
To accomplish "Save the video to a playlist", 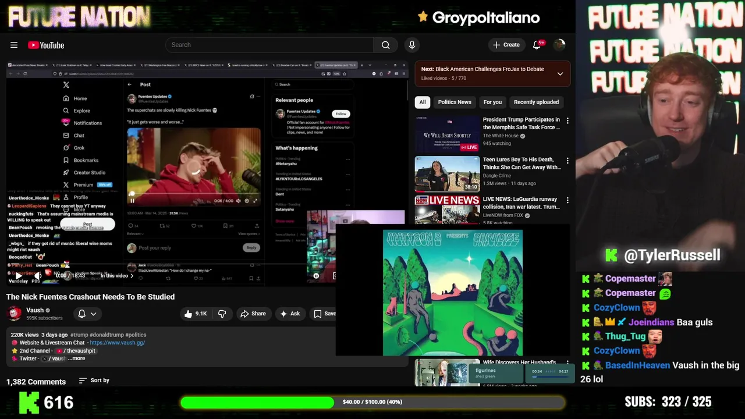I will (x=324, y=314).
